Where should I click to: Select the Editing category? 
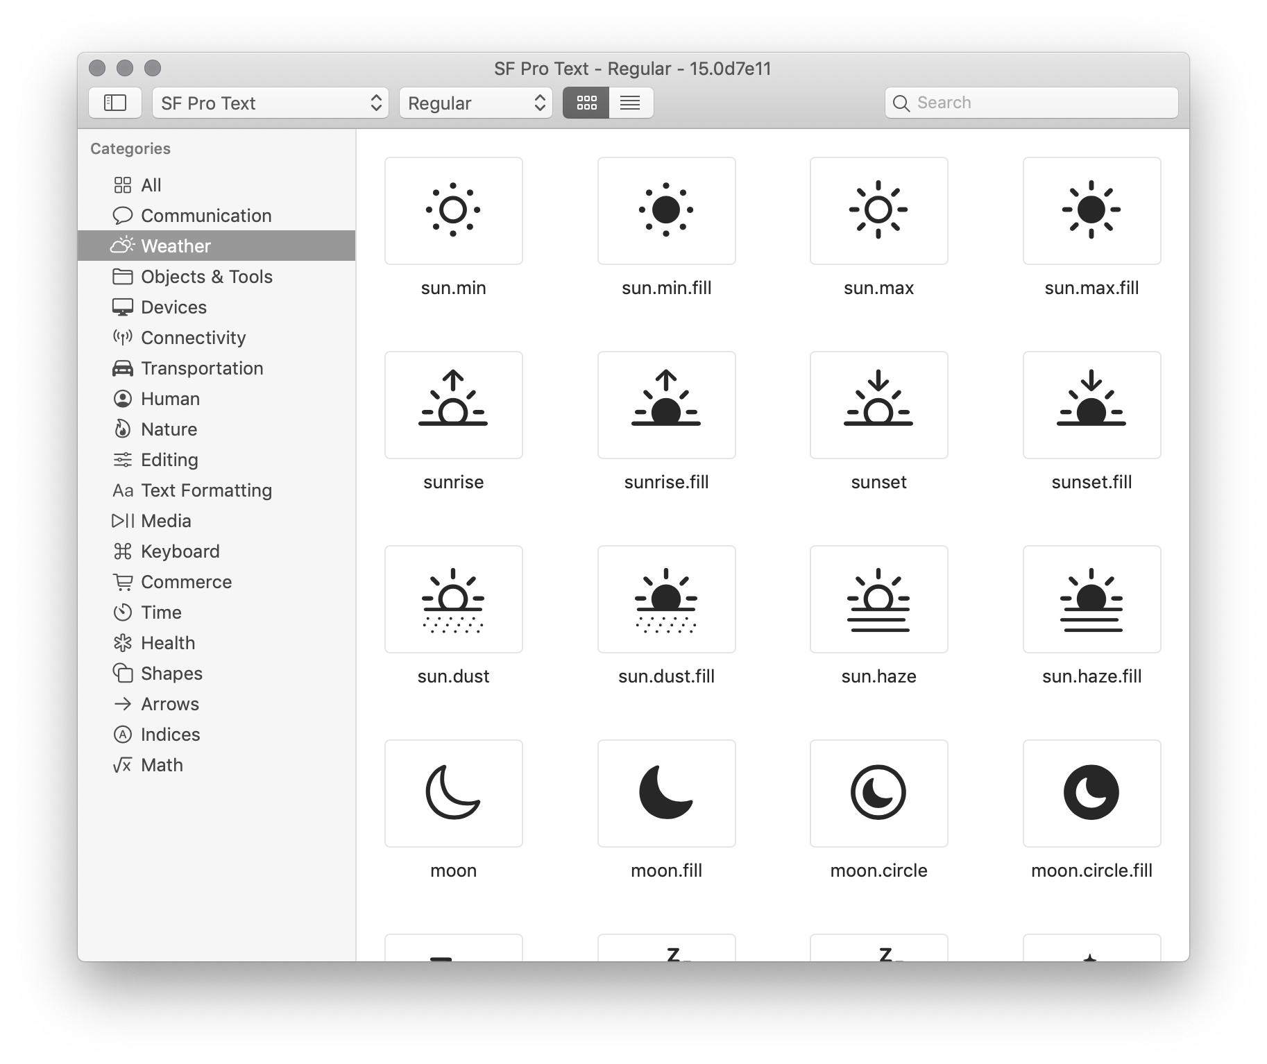216,460
